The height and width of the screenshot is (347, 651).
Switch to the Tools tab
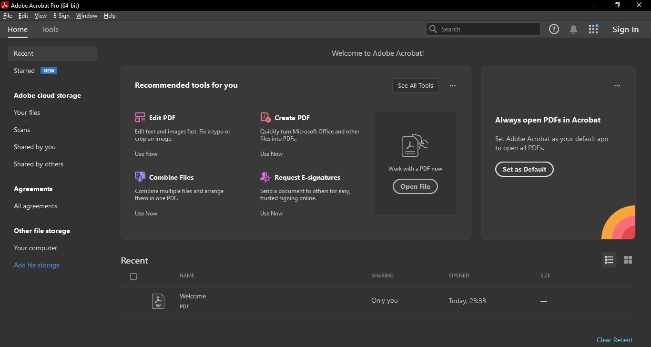tap(50, 30)
